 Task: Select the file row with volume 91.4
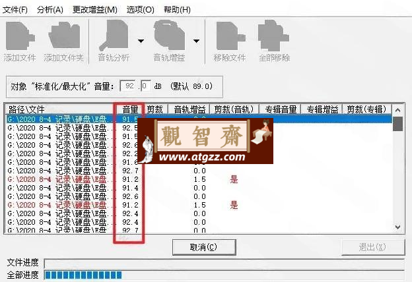pyautogui.click(x=199, y=188)
